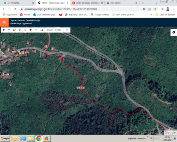
Task: Open the orange hamburger menu
Action: pos(4,22)
